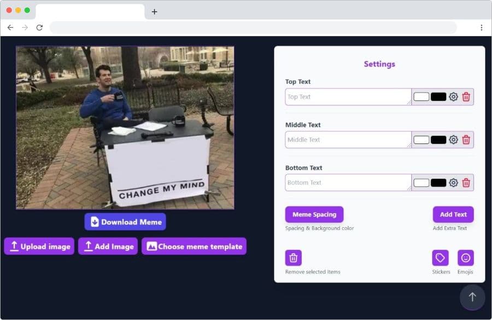Delete the Bottom Text with trash icon
Viewport: 492px width, 320px height.
click(x=466, y=183)
